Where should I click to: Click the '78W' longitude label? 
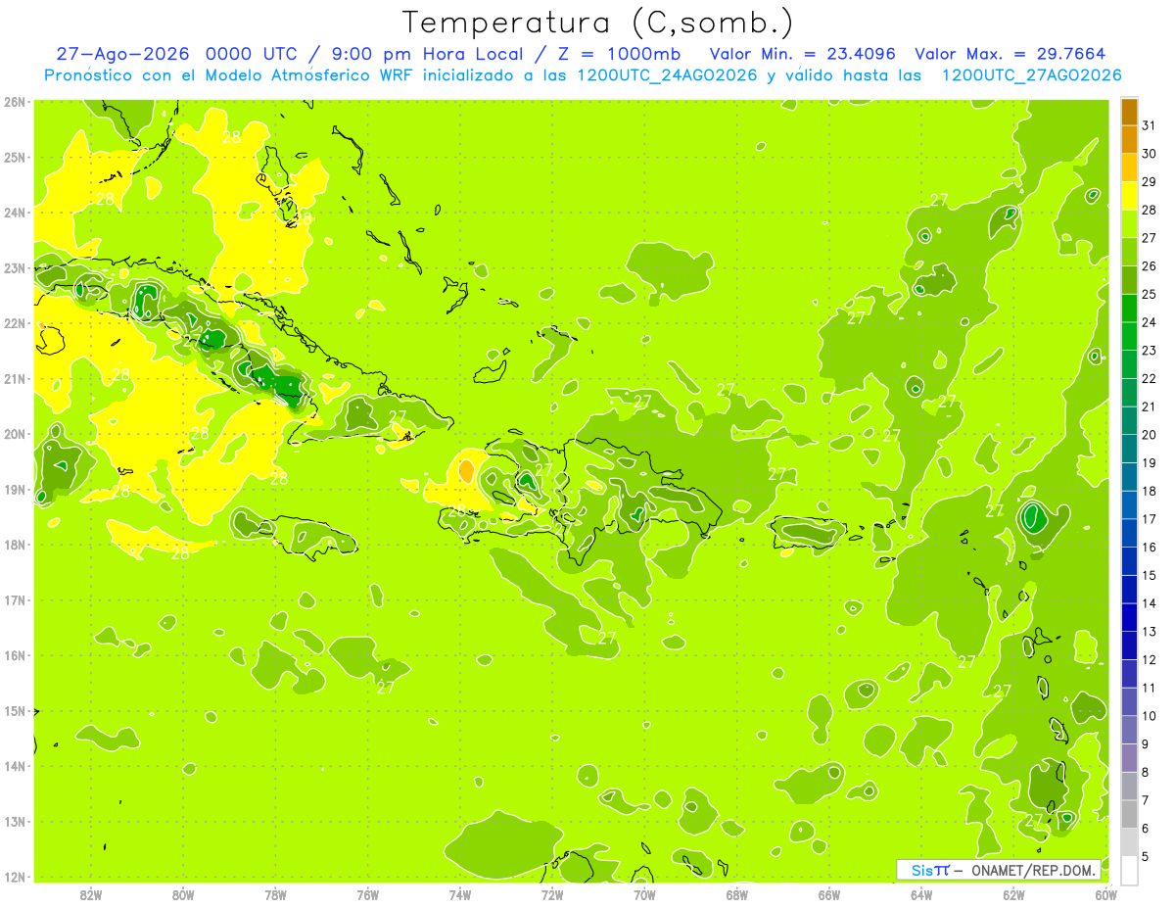pos(275,894)
